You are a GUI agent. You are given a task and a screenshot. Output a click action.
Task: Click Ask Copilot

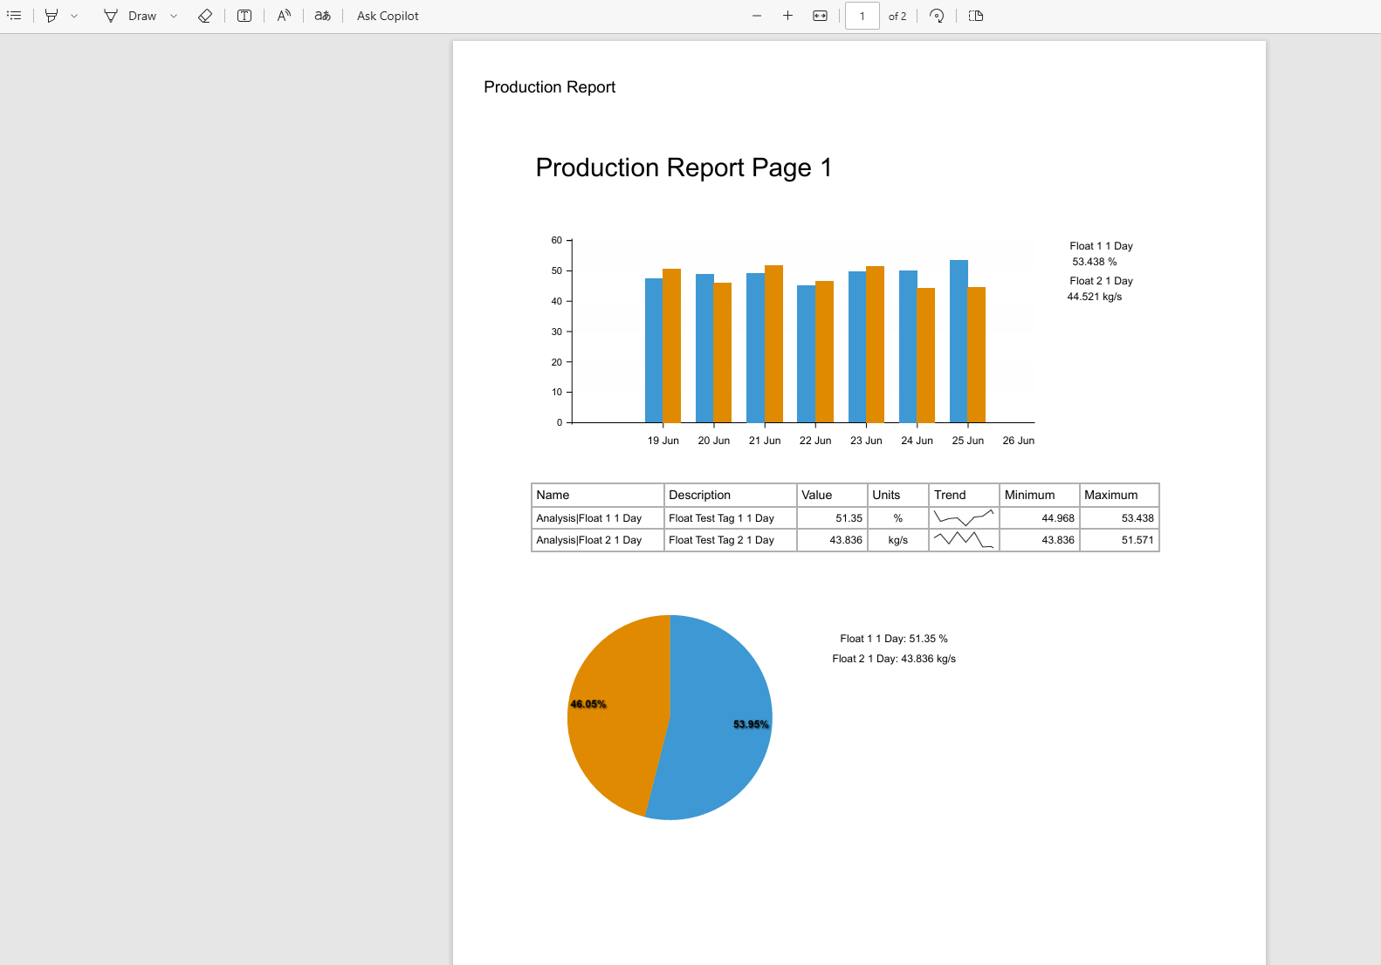[x=388, y=16]
